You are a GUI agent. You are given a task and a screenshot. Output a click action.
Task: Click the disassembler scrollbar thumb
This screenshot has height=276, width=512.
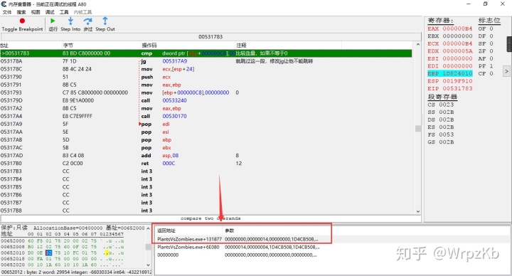coord(418,128)
